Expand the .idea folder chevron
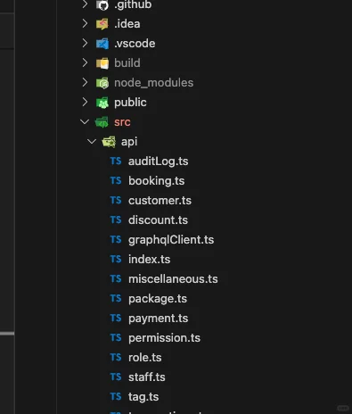This screenshot has width=352, height=414. click(85, 23)
